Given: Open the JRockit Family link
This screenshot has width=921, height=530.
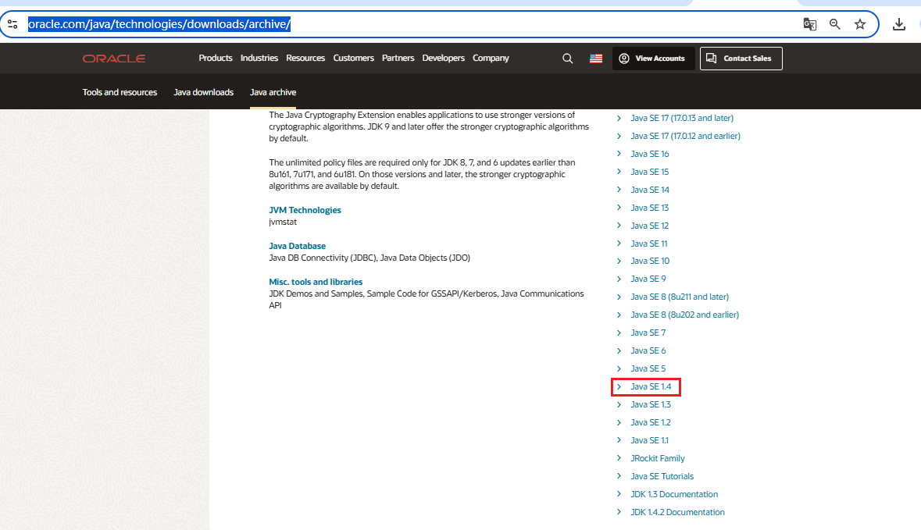Looking at the screenshot, I should pos(658,458).
